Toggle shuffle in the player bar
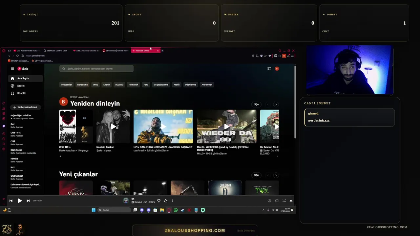Image resolution: width=420 pixels, height=236 pixels. [284, 201]
